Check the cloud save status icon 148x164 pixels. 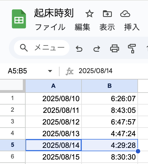pyautogui.click(x=125, y=14)
